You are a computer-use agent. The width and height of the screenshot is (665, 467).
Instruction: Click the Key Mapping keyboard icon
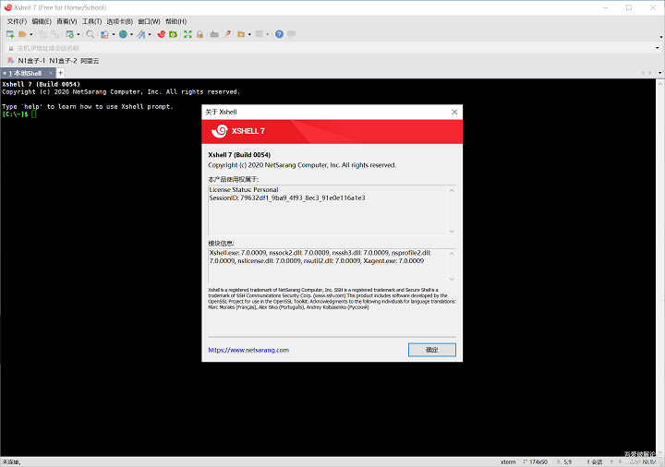pyautogui.click(x=214, y=34)
